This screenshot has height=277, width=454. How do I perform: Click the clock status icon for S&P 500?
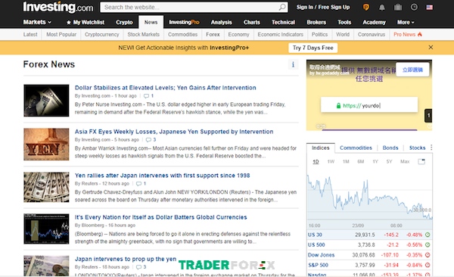pos(428,265)
